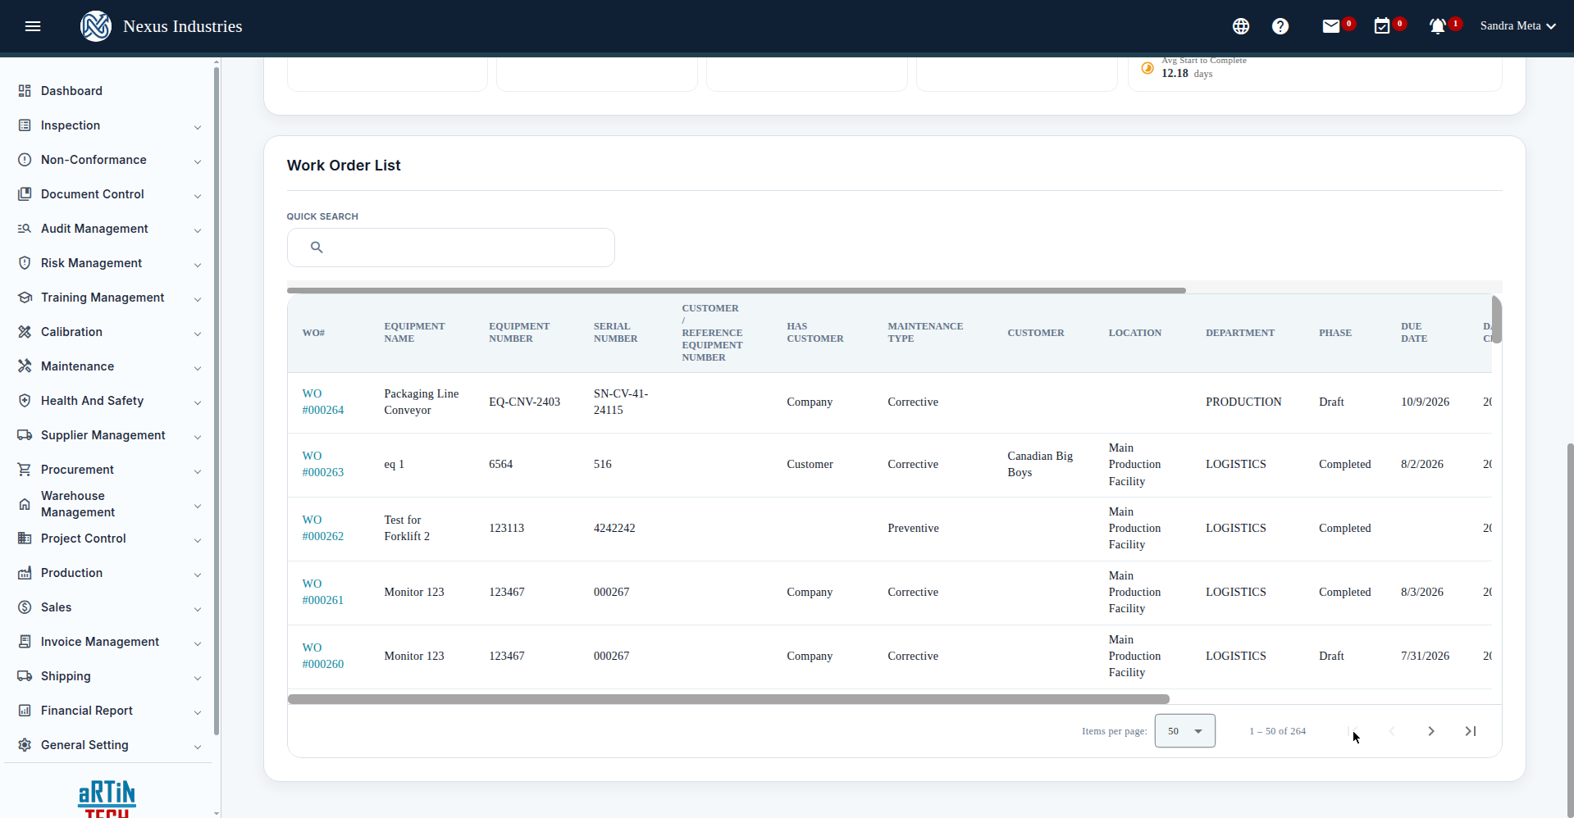This screenshot has width=1574, height=818.
Task: Open work order WO #000261 link
Action: (323, 592)
